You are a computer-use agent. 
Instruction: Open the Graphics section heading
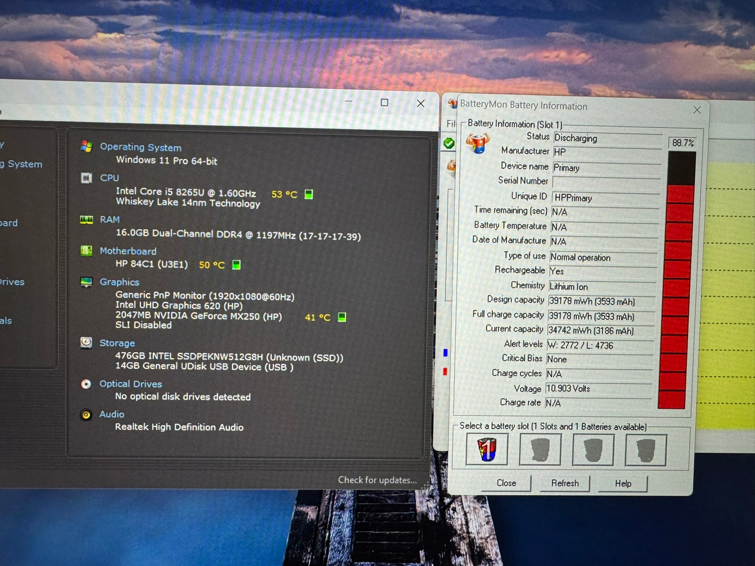coord(119,282)
